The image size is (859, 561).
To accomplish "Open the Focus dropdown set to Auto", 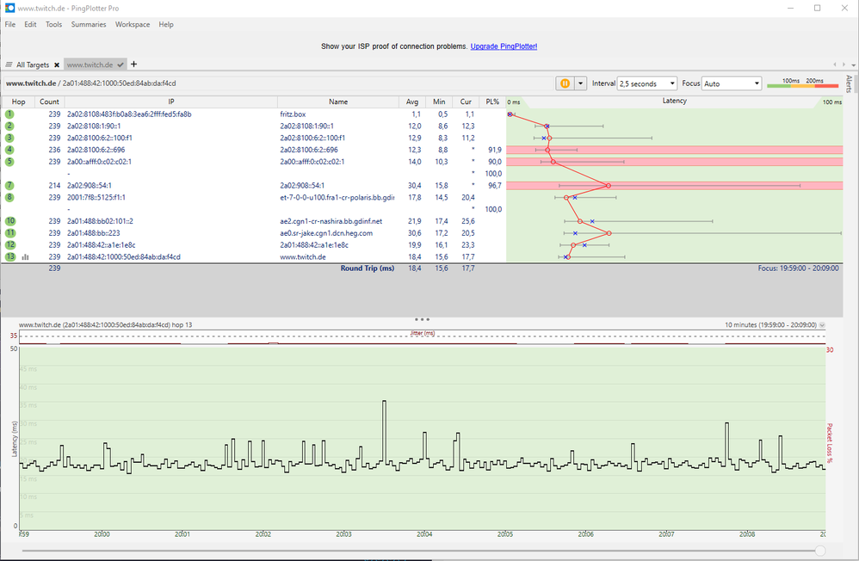I will pos(732,83).
